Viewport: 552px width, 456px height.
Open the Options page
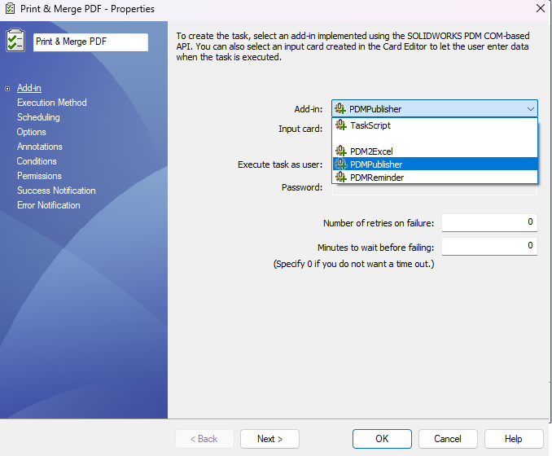31,132
